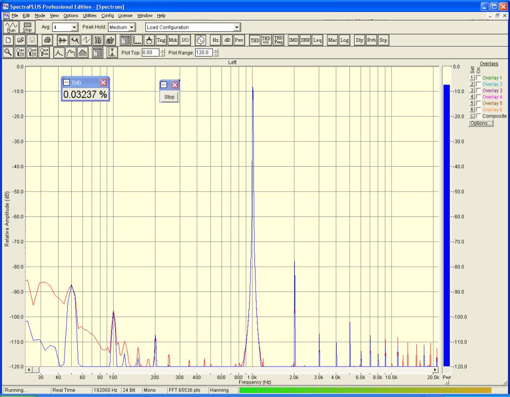Click the overlay Options... button

point(481,123)
